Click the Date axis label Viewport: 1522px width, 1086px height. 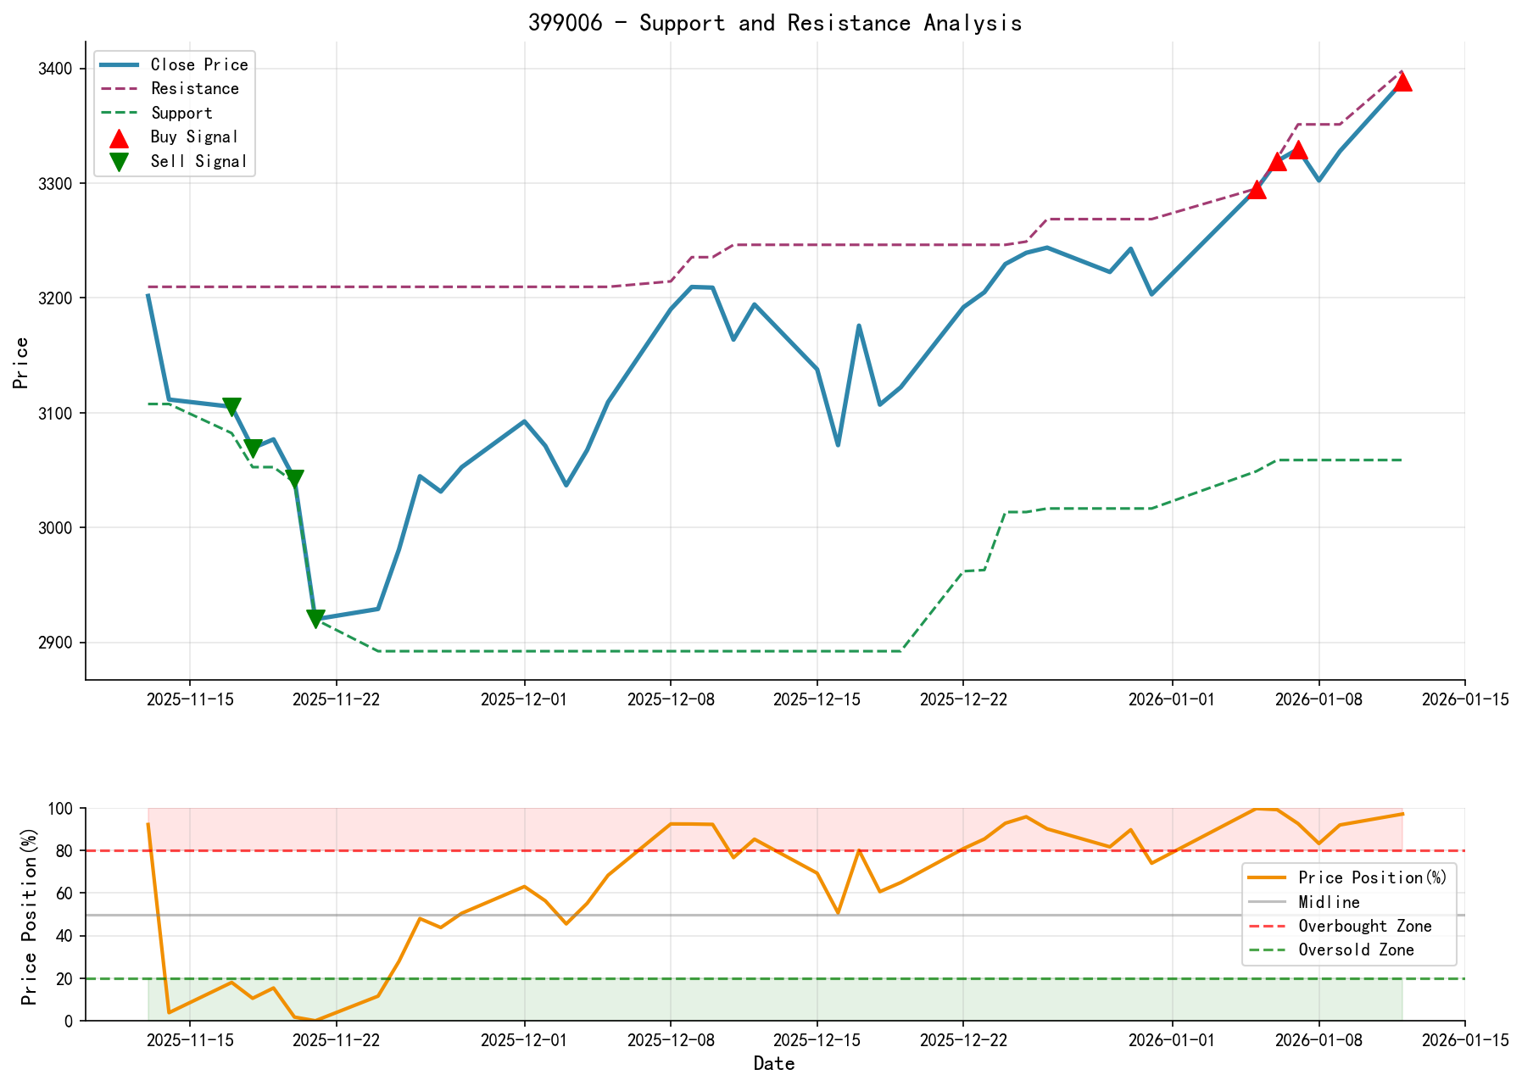pos(773,1062)
